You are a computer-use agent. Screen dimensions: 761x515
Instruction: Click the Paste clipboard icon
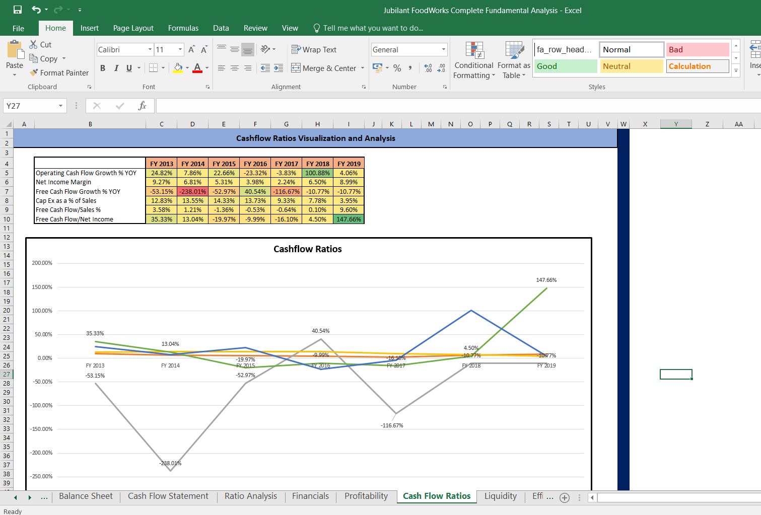[15, 50]
